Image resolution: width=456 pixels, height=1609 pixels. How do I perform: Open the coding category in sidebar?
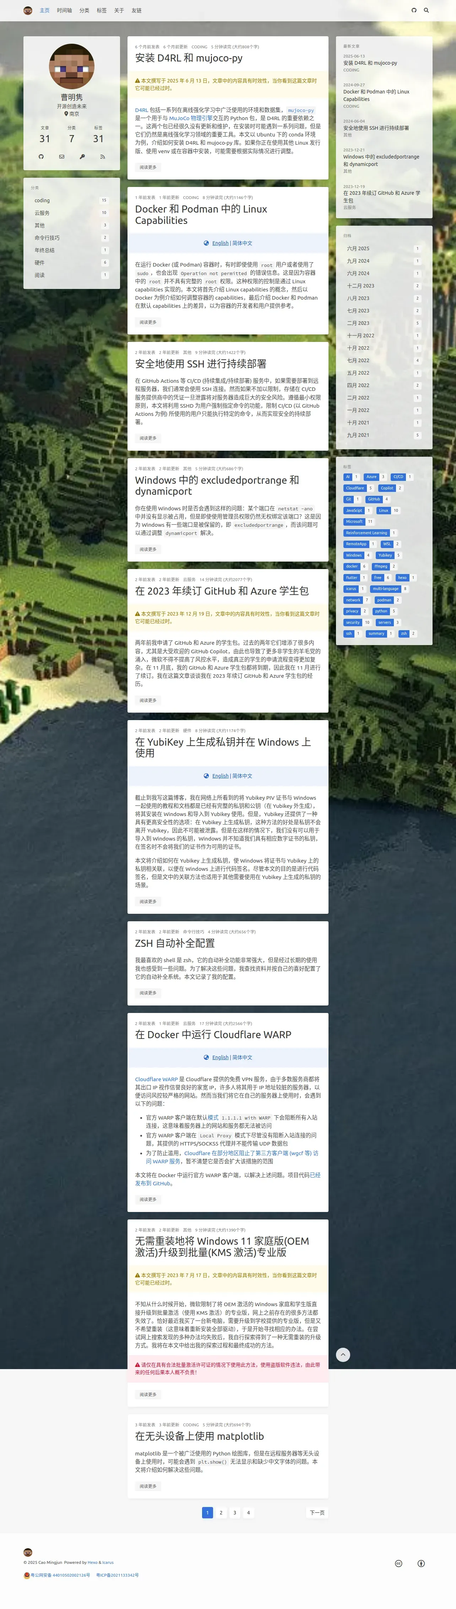[x=72, y=200]
